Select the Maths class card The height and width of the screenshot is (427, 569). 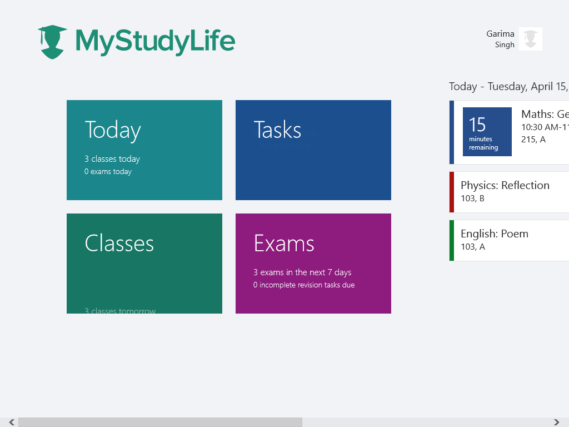(x=509, y=132)
